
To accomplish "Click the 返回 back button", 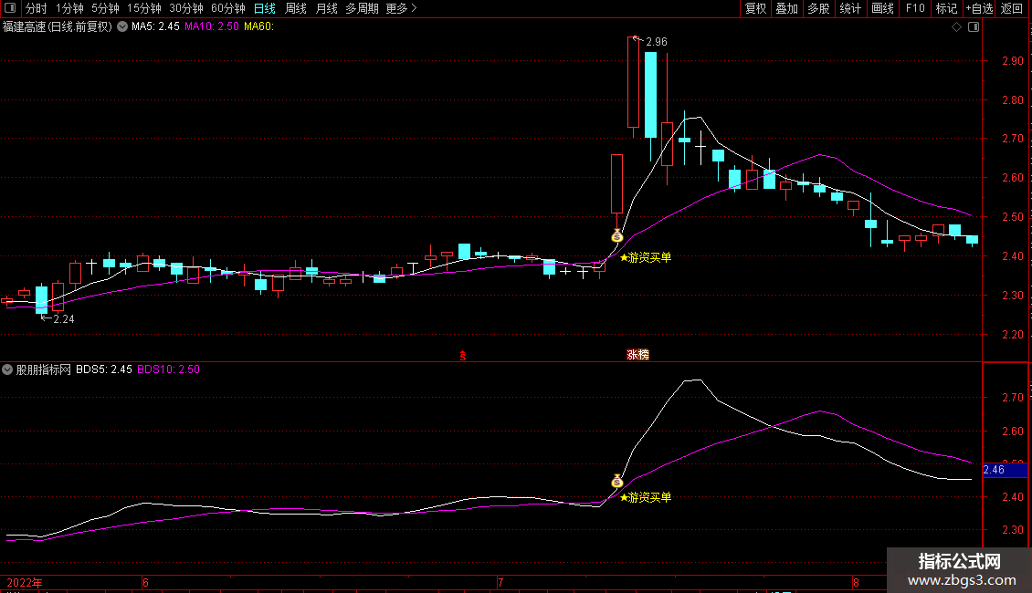I will pos(1012,8).
